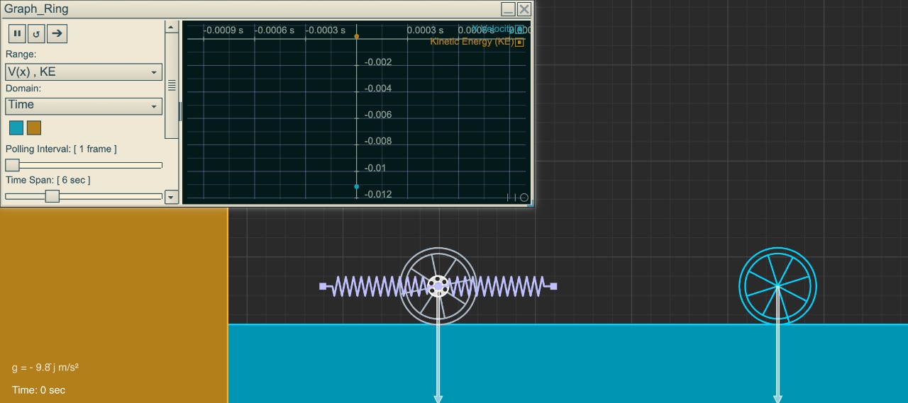
Task: Reset the graph with the circular arrow button
Action: point(37,33)
